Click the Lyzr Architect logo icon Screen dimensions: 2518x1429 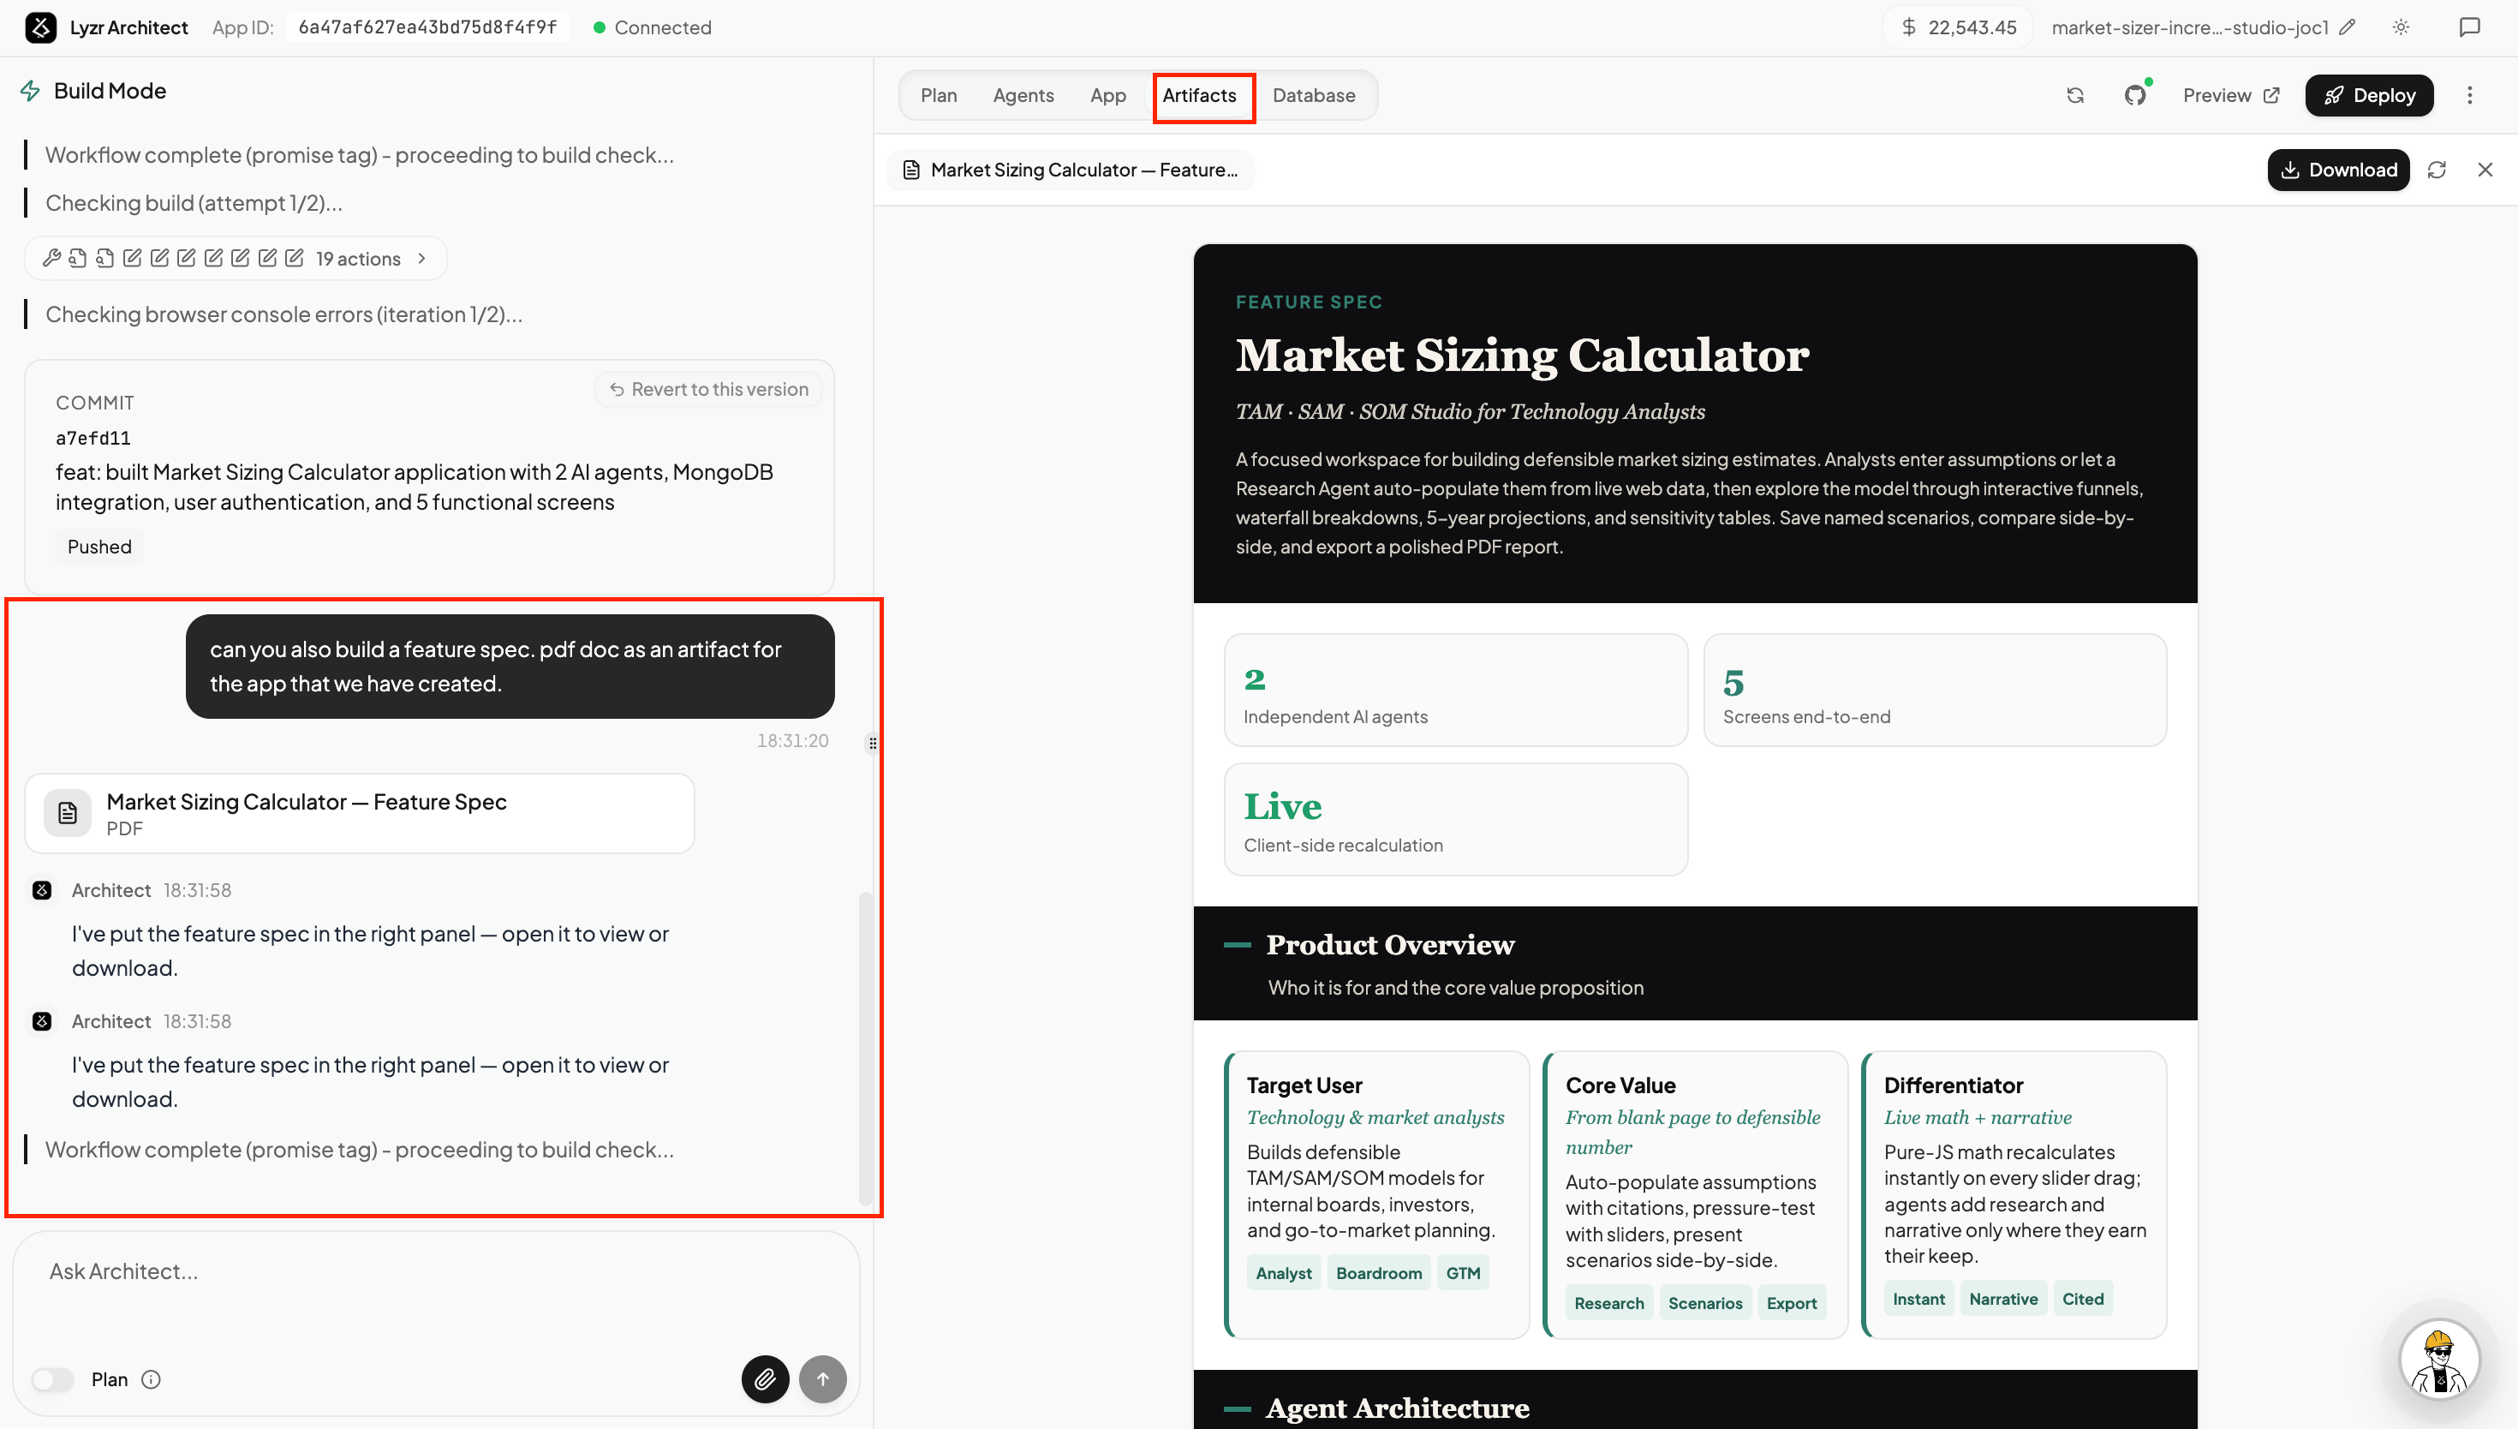(40, 27)
